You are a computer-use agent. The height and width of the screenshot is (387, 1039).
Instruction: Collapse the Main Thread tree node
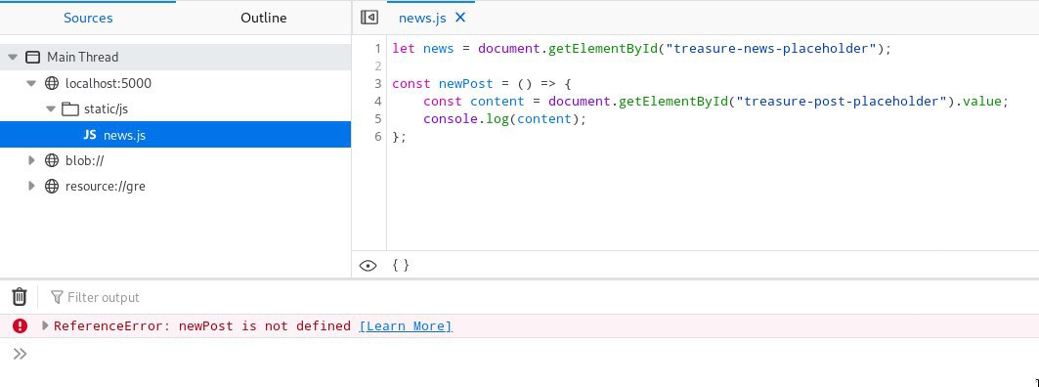click(x=13, y=57)
